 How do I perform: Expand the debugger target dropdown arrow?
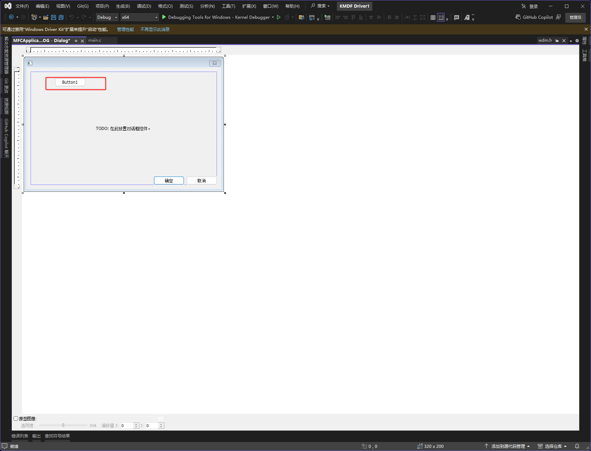tap(273, 17)
